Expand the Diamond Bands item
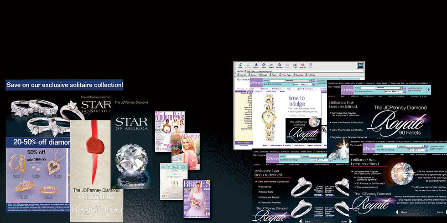The height and width of the screenshot is (223, 447). coord(269,197)
